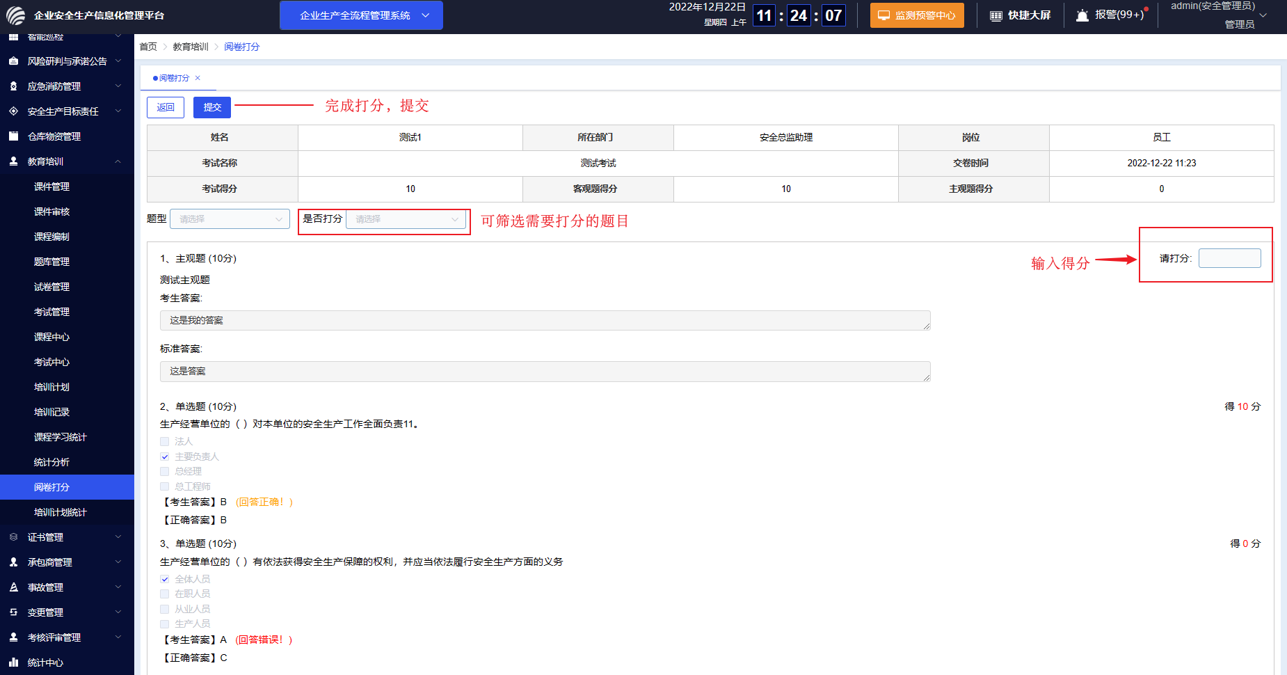This screenshot has height=675, width=1287.
Task: Select 阅卷打分 in the sidebar
Action: (x=67, y=487)
